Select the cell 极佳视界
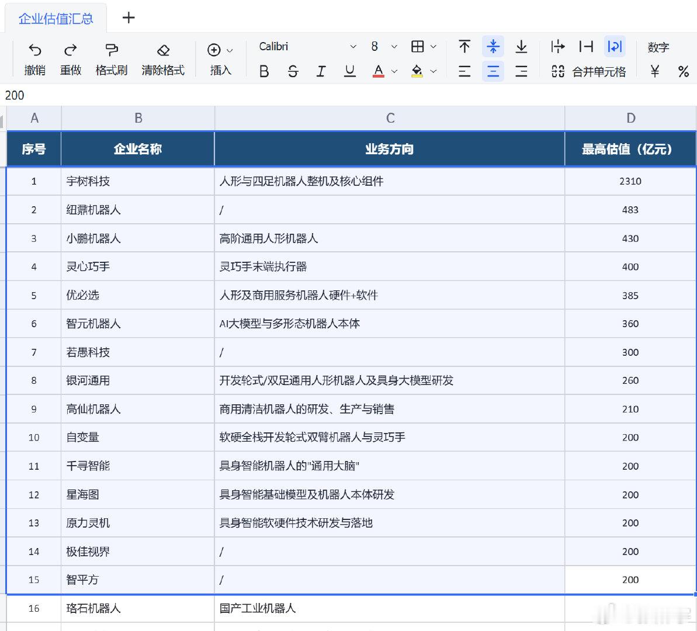Screen dimensions: 697x631 [x=138, y=552]
